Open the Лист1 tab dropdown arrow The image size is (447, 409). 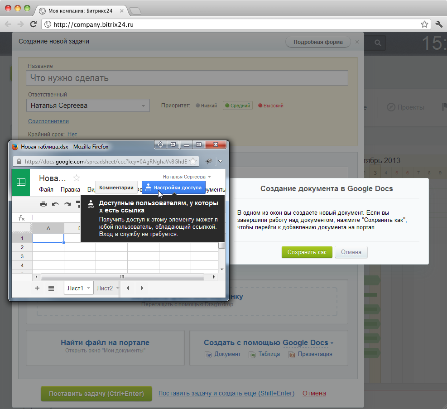(89, 288)
